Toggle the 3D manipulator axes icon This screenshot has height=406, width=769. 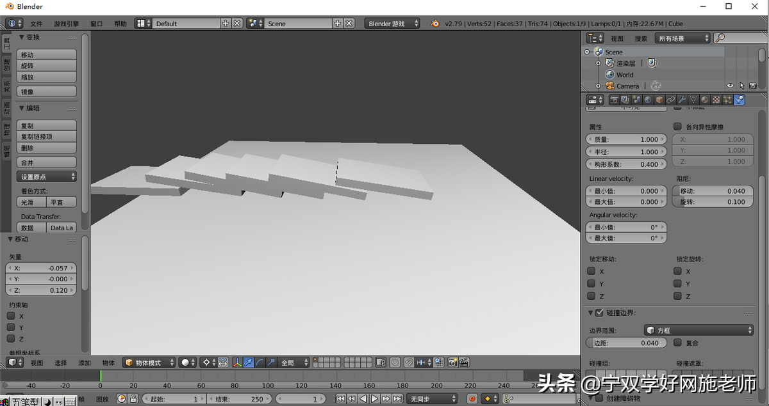[x=238, y=363]
